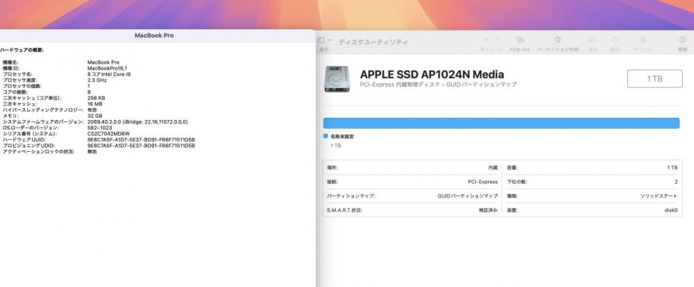Image resolution: width=694 pixels, height=287 pixels.
Task: Click the MacBook Pro window title
Action: (x=154, y=35)
